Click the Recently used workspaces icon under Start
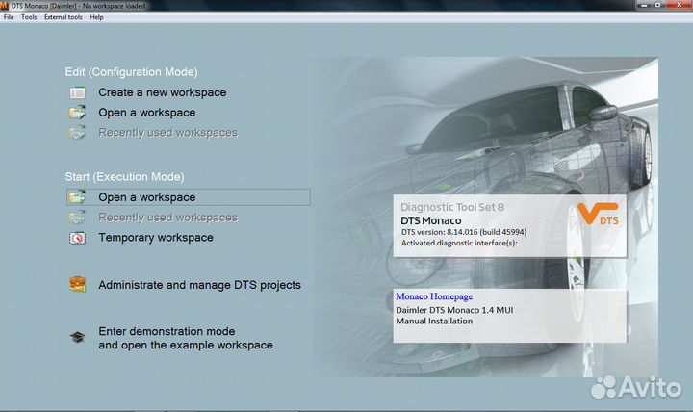 click(x=78, y=218)
